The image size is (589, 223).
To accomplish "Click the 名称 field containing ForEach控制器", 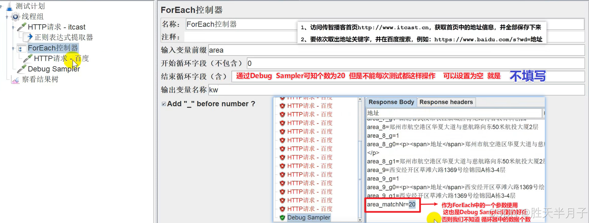I will tap(385, 24).
